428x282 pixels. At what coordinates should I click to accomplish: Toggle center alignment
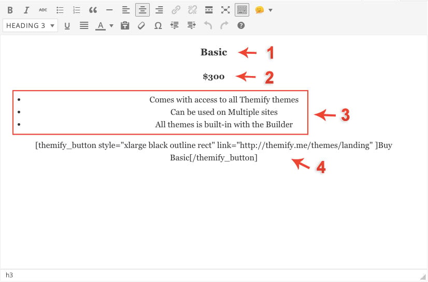(x=142, y=10)
